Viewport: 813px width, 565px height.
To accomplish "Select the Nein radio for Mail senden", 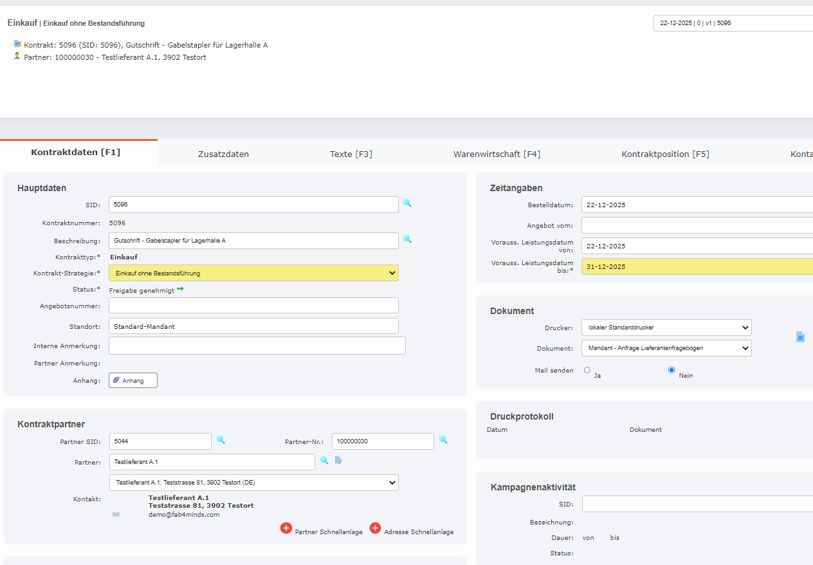I will [x=671, y=370].
